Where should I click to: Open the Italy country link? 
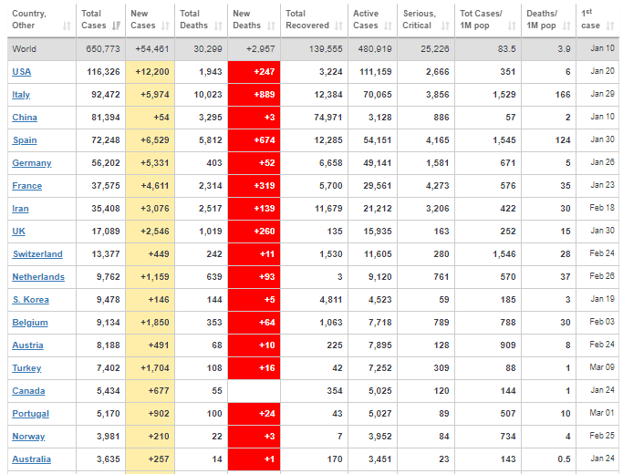(x=21, y=95)
